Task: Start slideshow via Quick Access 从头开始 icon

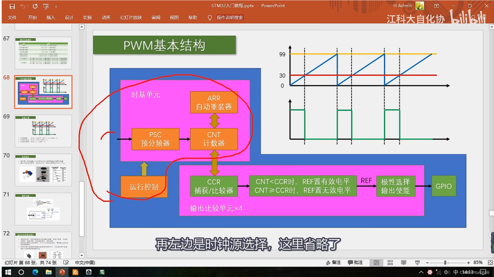Action: click(46, 6)
